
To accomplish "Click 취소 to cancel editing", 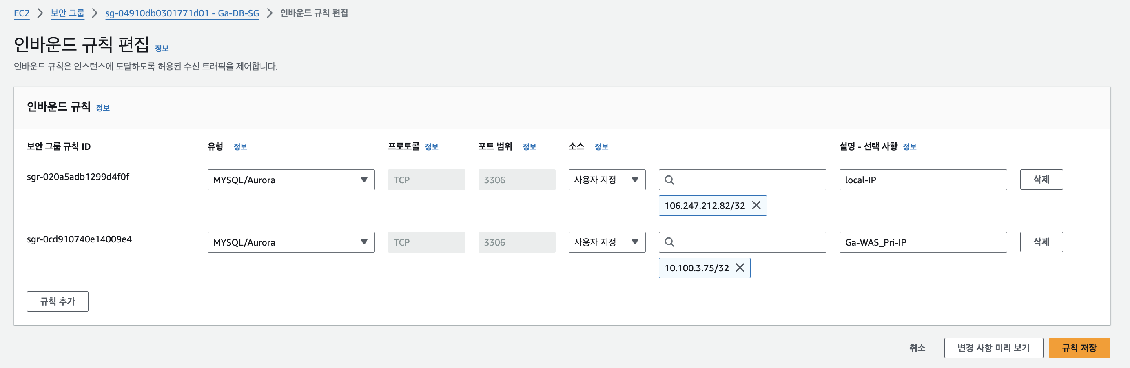I will point(917,348).
